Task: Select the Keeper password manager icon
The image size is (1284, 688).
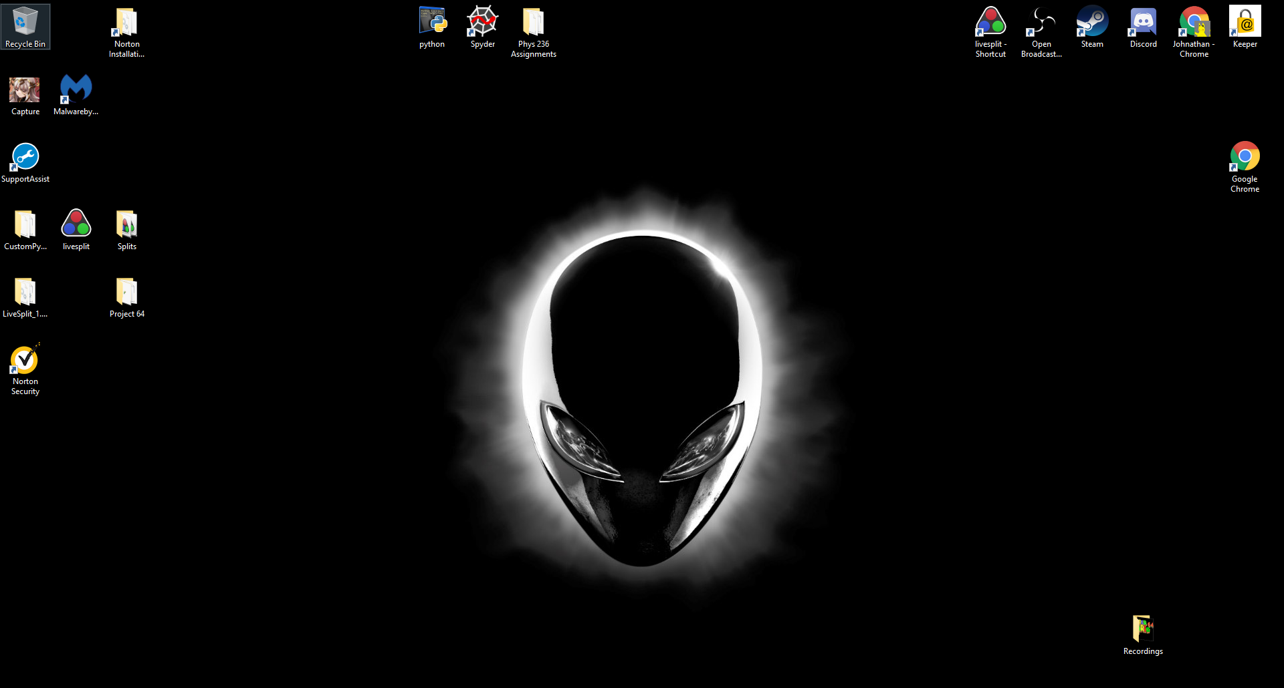Action: pyautogui.click(x=1245, y=27)
